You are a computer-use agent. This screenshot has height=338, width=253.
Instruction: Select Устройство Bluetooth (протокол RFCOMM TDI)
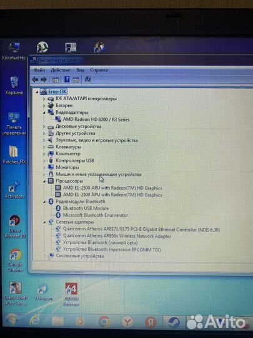click(x=112, y=250)
